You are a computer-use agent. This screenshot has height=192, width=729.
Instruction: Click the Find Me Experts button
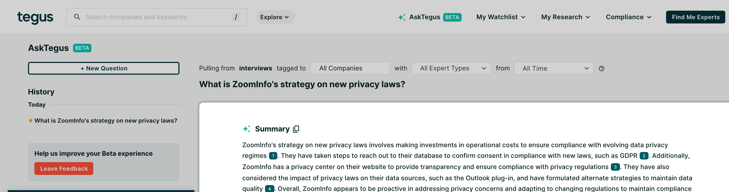tap(695, 17)
